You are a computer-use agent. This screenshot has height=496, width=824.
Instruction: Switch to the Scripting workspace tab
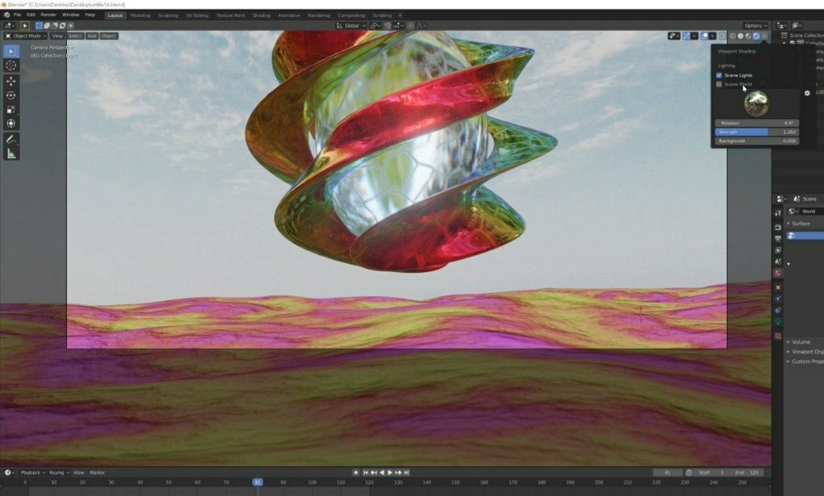click(382, 15)
